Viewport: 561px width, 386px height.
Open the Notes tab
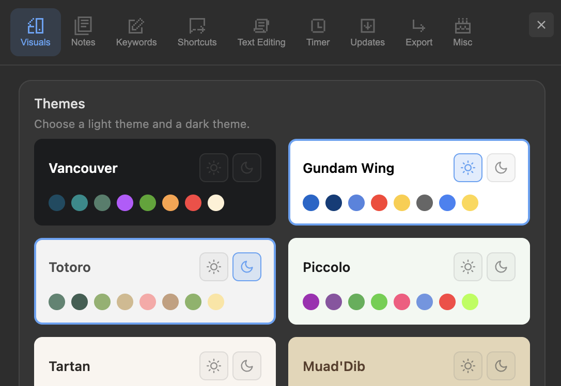83,32
